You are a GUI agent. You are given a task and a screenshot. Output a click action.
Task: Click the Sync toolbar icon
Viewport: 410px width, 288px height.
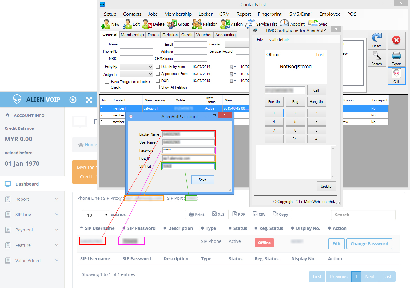point(313,23)
